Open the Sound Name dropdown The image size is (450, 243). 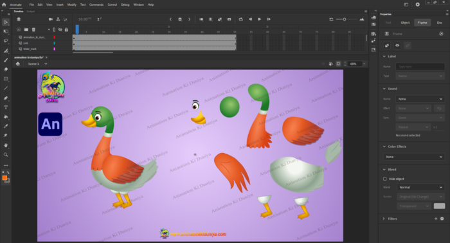(x=420, y=99)
